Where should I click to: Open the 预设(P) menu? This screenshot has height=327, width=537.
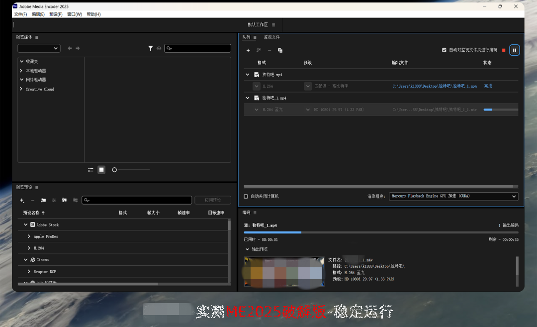click(56, 14)
